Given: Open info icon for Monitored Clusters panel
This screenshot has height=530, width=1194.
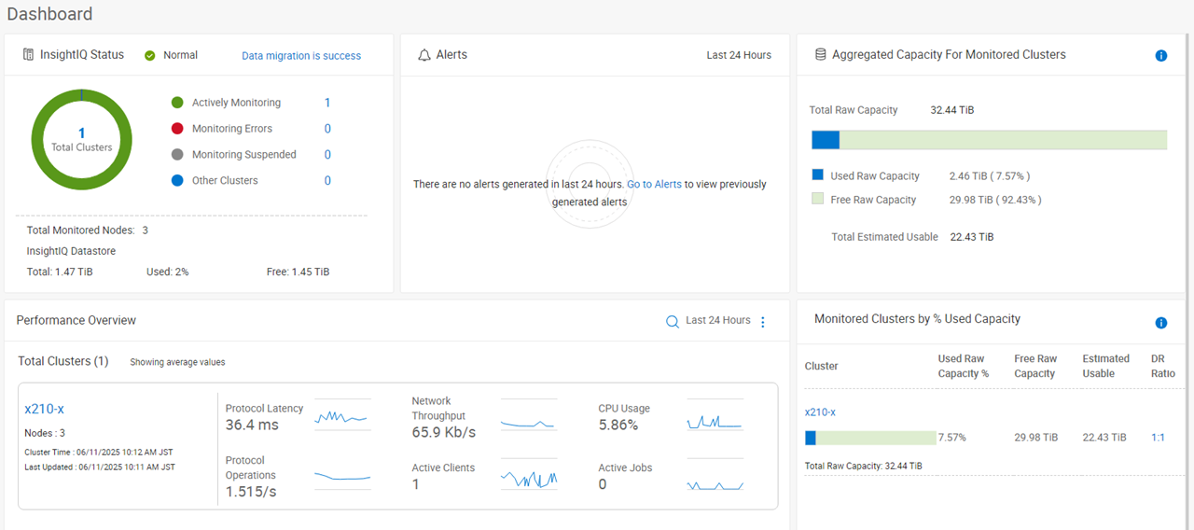Looking at the screenshot, I should point(1161,323).
